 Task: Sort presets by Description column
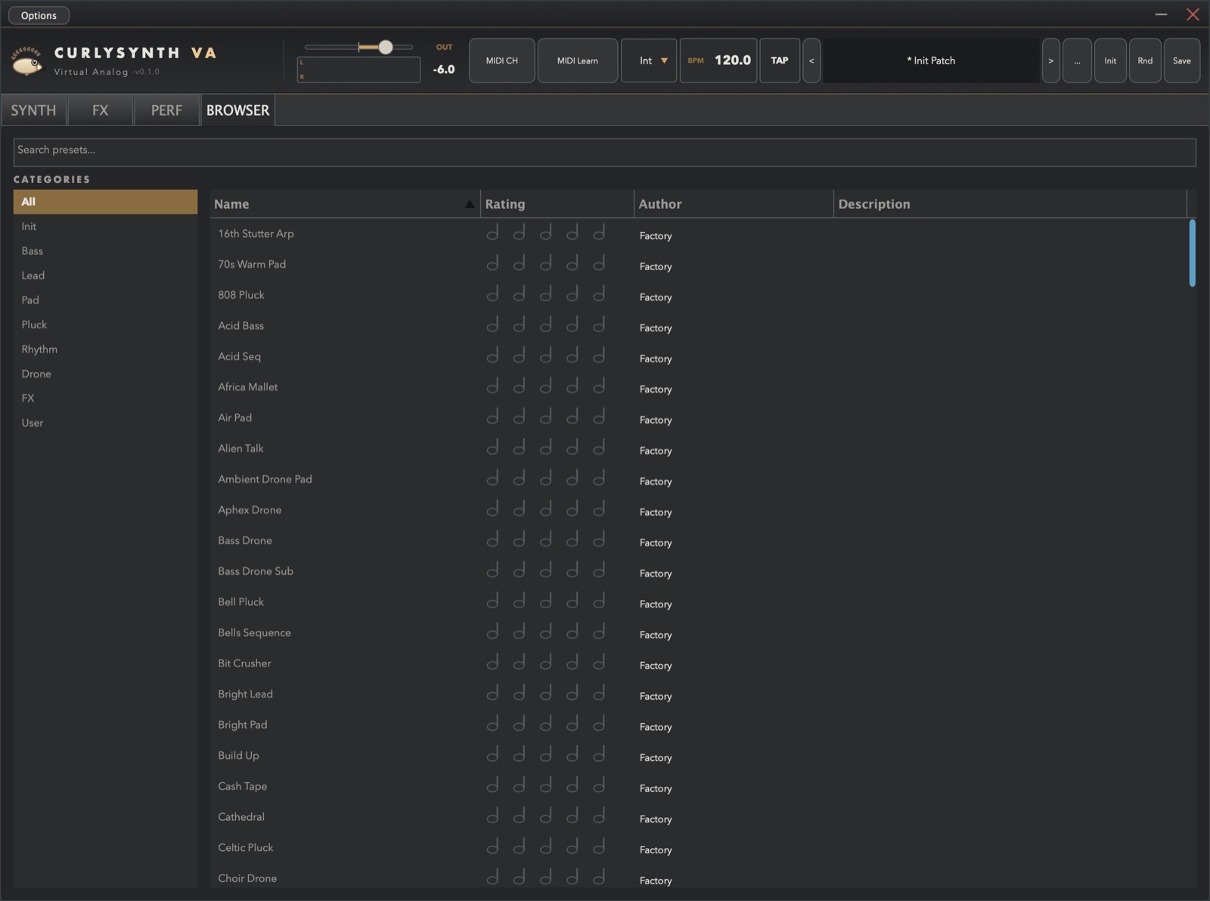point(1010,204)
